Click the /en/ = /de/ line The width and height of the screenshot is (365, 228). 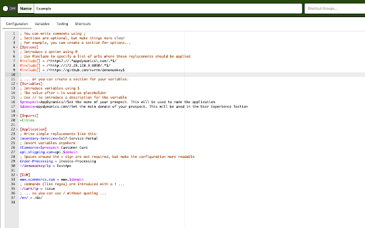point(31,198)
